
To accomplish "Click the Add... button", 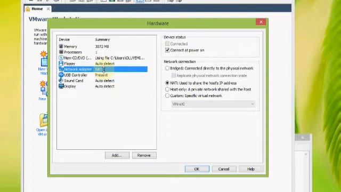I will pos(117,155).
